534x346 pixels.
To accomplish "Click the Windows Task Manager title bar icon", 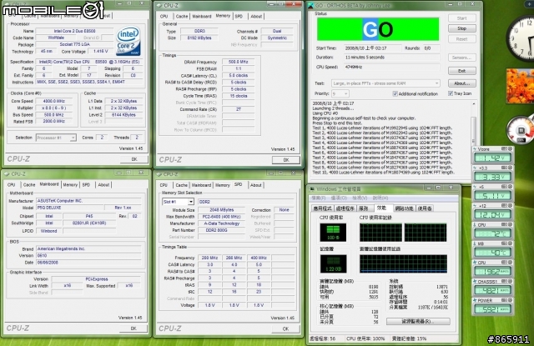I will pos(311,189).
